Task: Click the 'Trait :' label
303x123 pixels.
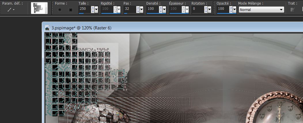Action: (x=293, y=3)
